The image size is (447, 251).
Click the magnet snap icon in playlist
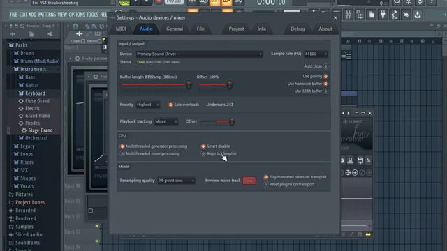coord(75,26)
